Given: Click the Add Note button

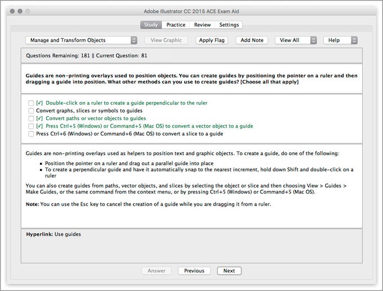Looking at the screenshot, I should tap(252, 40).
